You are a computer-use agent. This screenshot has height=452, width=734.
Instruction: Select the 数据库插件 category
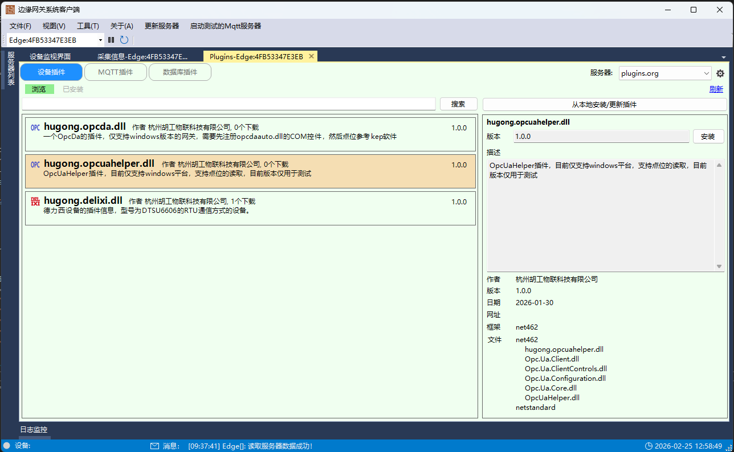pyautogui.click(x=180, y=72)
